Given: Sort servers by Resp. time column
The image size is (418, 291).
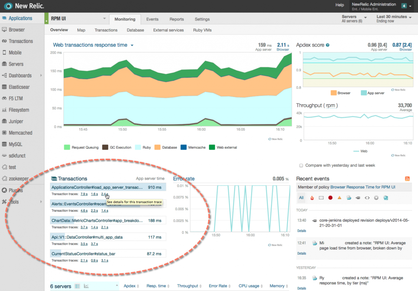Looking at the screenshot, I should pos(158,286).
